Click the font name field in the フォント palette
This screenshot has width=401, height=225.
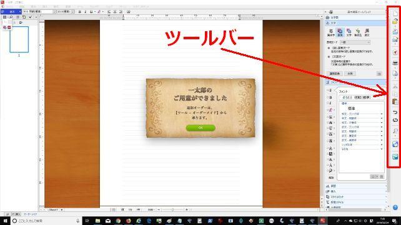point(362,97)
